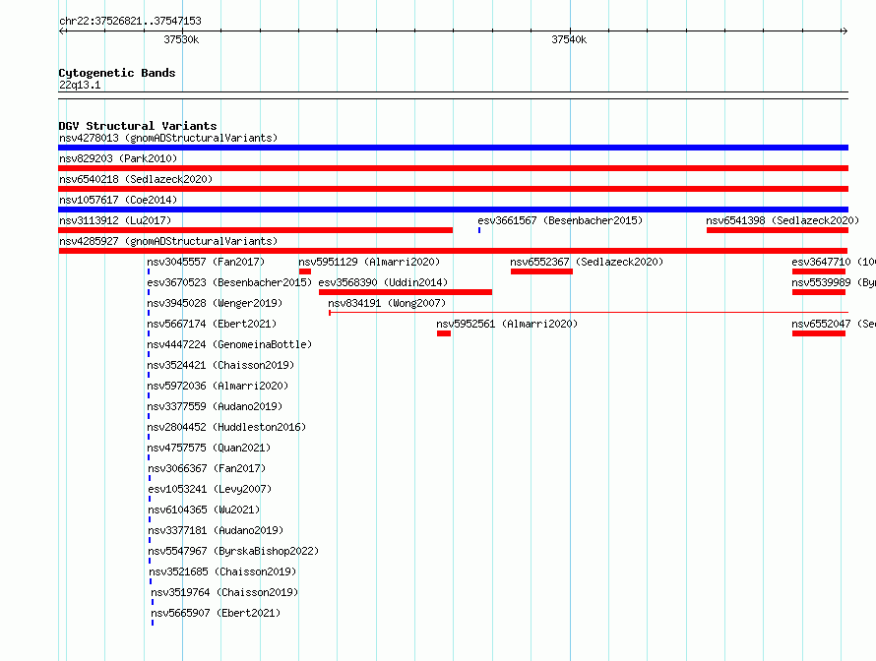
Task: Open nsv5665907 (Ebert2021) variant
Action: click(x=216, y=613)
